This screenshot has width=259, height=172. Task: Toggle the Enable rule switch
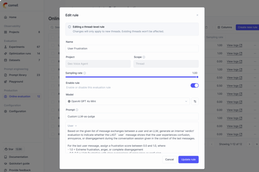[x=195, y=85]
